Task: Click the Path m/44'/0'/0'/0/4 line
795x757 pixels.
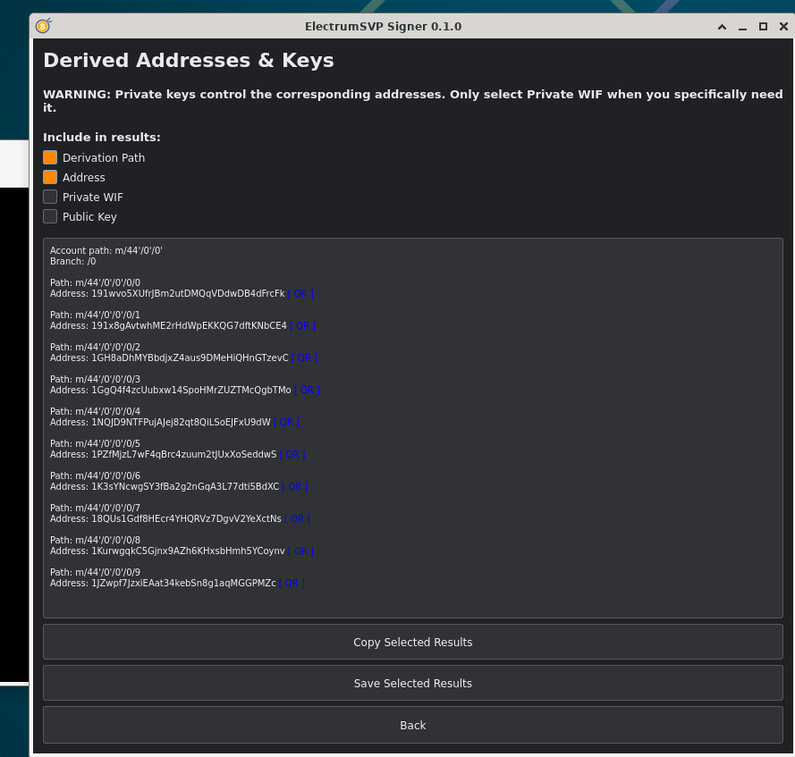Action: 96,411
